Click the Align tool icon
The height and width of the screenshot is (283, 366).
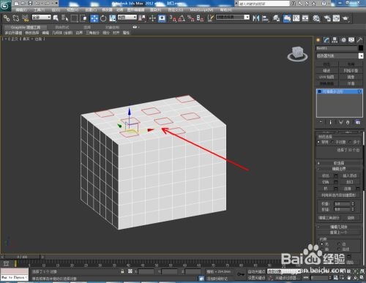[266, 18]
